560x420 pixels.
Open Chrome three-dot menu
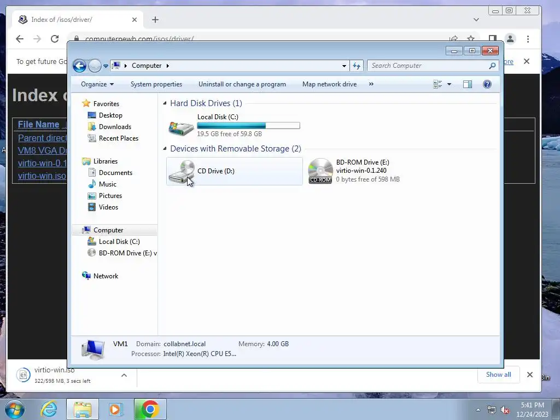click(x=528, y=39)
